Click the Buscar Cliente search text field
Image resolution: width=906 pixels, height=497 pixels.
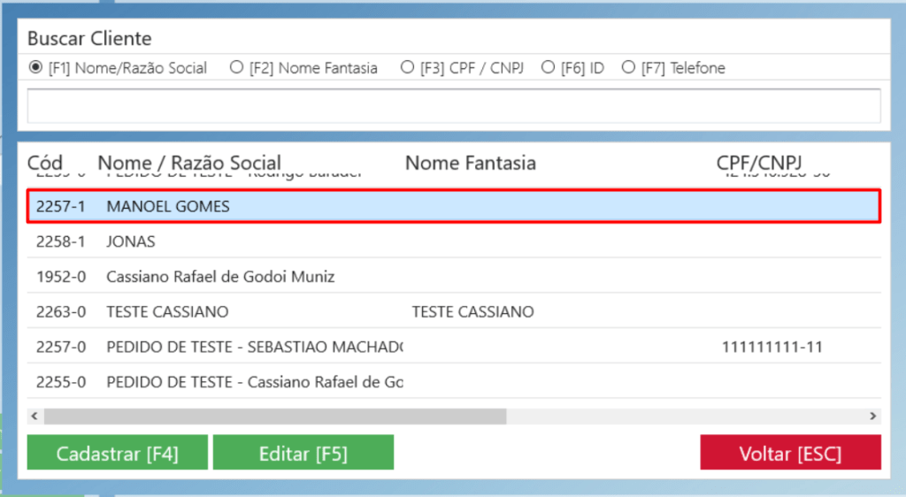453,106
